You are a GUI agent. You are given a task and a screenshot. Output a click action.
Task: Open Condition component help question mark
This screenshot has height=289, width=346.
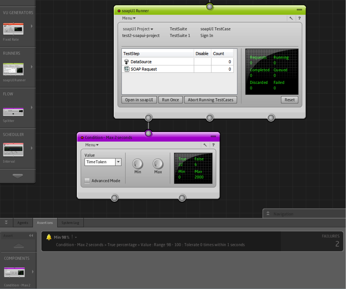point(213,145)
